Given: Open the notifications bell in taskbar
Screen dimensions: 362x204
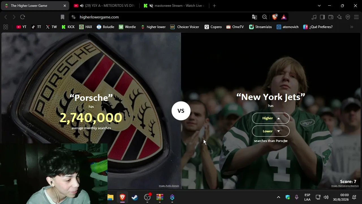Looking at the screenshot, I should click(x=354, y=197).
